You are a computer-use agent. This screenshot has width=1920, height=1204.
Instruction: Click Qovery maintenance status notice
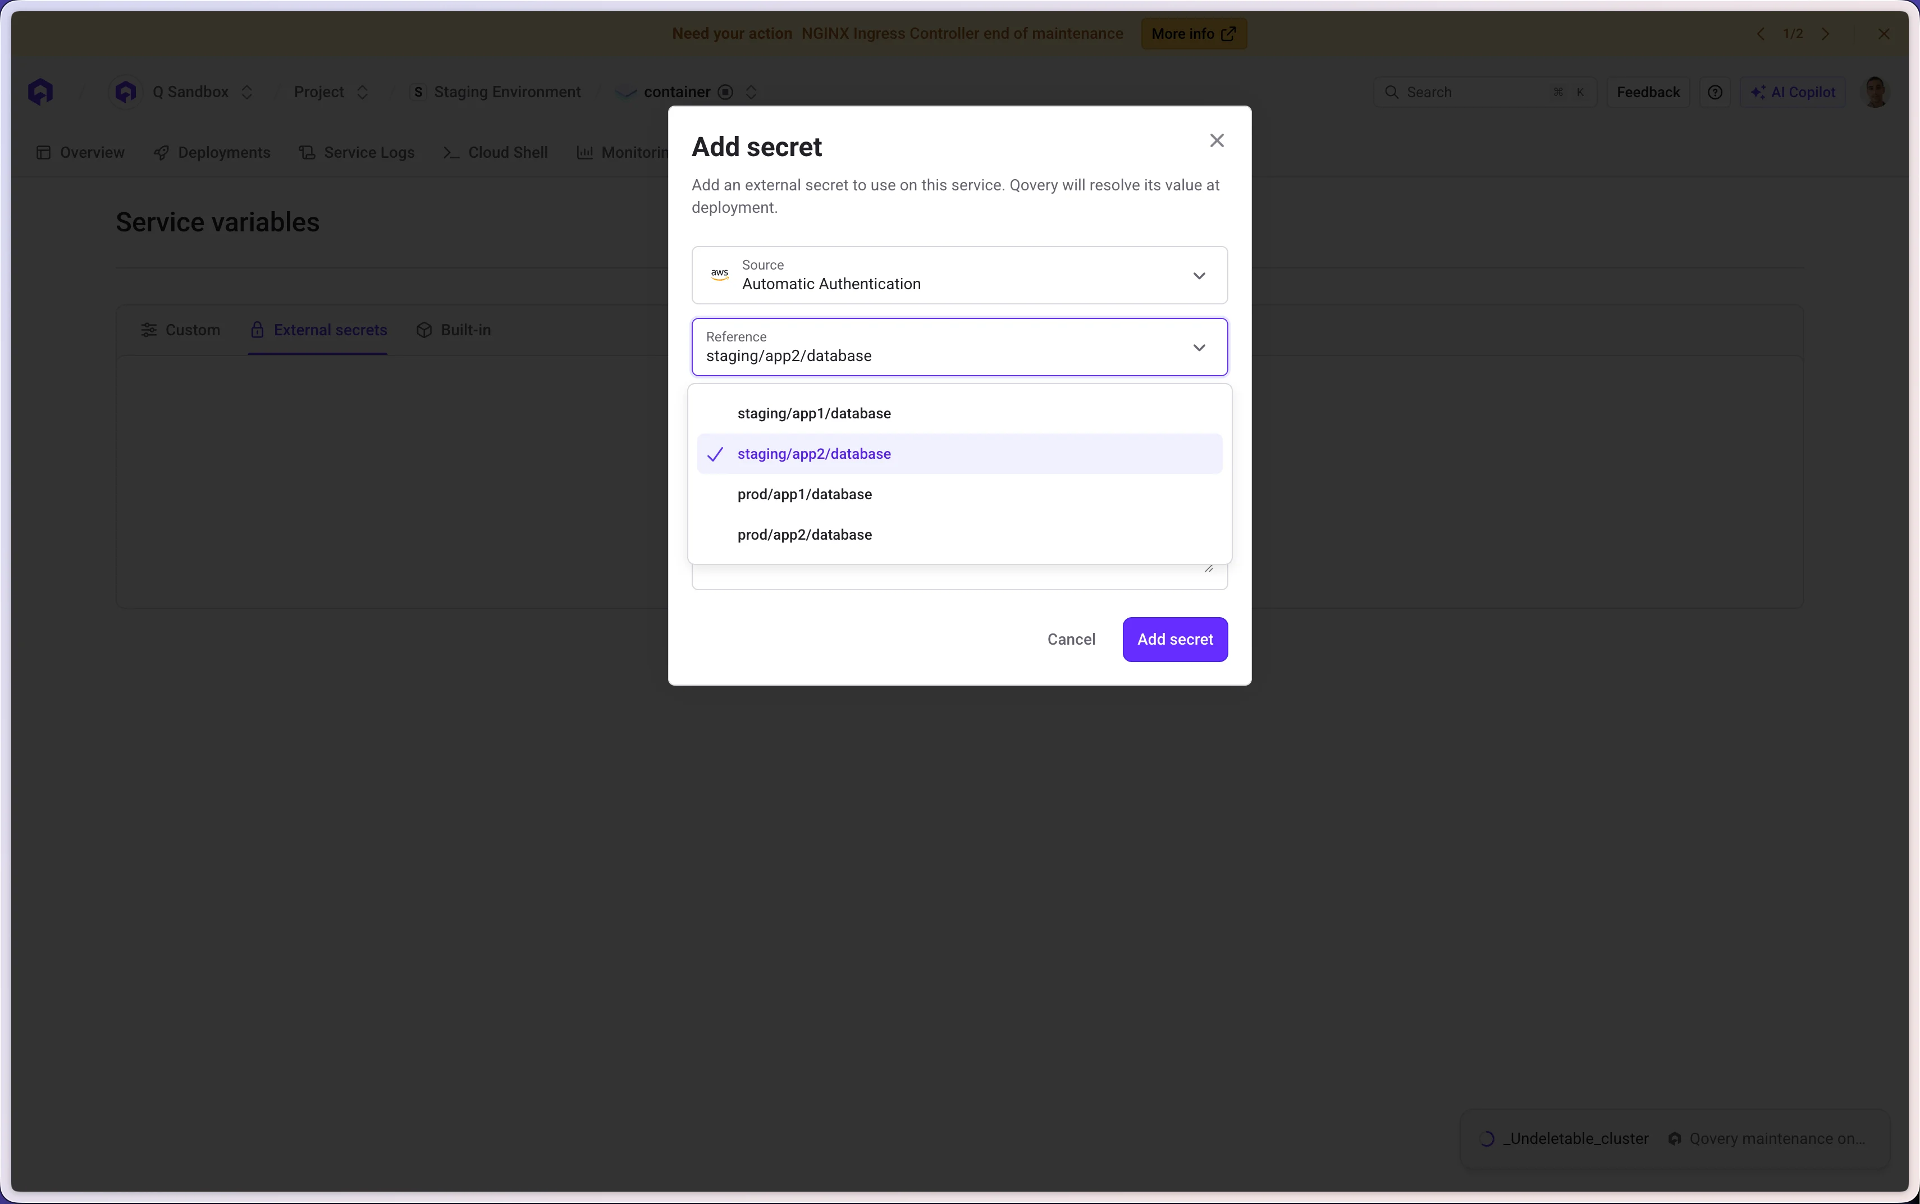coord(1766,1139)
